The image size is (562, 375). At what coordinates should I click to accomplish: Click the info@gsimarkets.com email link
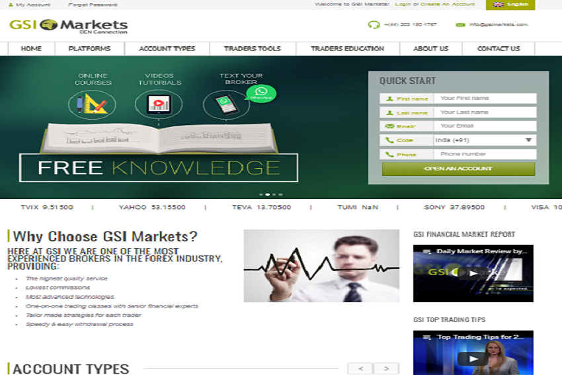(x=499, y=24)
